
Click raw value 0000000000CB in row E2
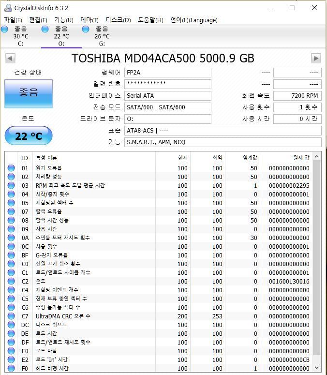point(289,360)
